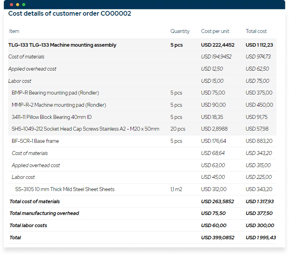Click grand total 'USD 1 995,43'

pos(261,237)
